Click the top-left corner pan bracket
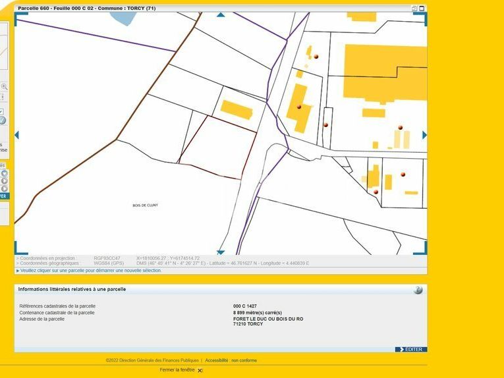 (21, 19)
